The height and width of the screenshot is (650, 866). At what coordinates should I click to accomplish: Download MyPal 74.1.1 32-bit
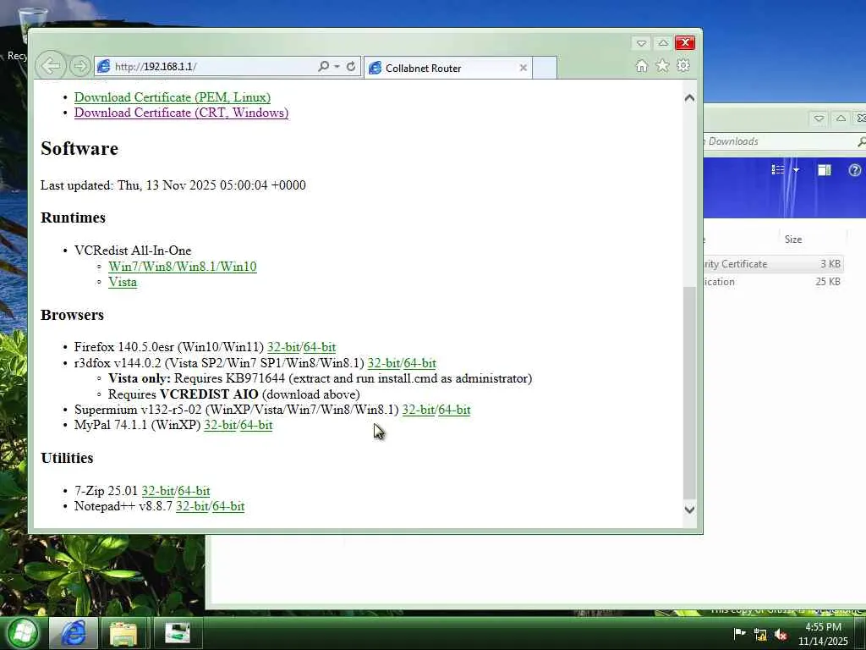tap(220, 425)
